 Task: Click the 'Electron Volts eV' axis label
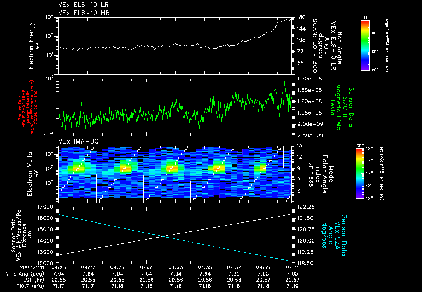click(x=33, y=174)
